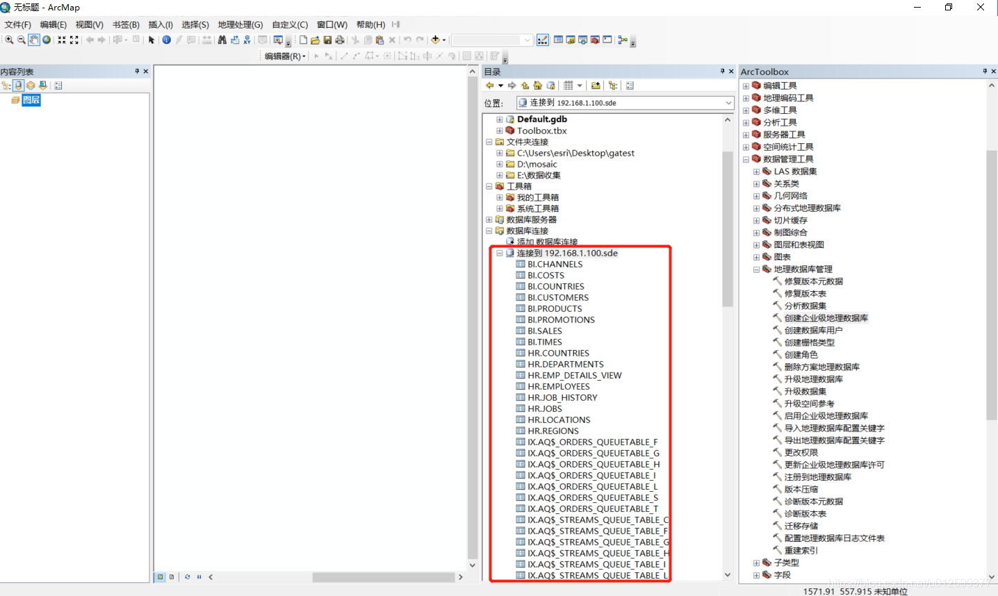This screenshot has width=998, height=596.
Task: Select the Zoom In tool
Action: pos(9,40)
